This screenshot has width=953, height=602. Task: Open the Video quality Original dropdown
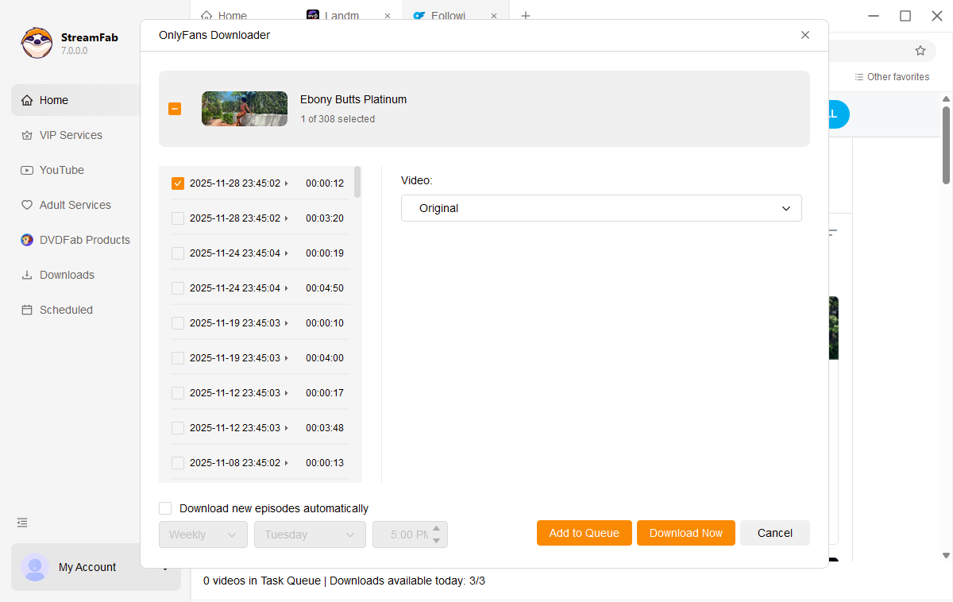tap(601, 208)
